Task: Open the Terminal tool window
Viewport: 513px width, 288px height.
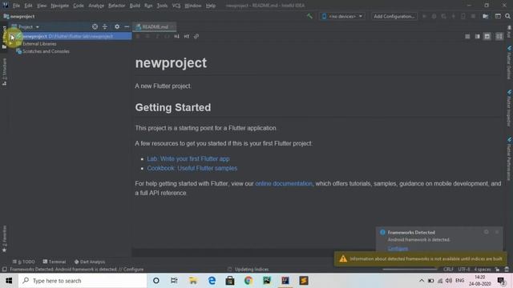Action: 55,262
